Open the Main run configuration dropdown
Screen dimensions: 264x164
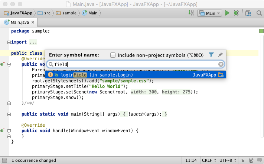tap(210, 13)
